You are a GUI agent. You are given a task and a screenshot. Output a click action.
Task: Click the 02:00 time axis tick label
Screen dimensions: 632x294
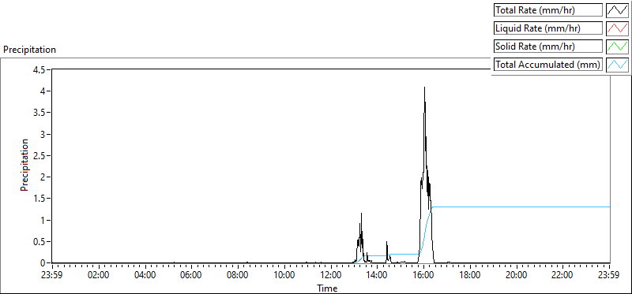99,276
